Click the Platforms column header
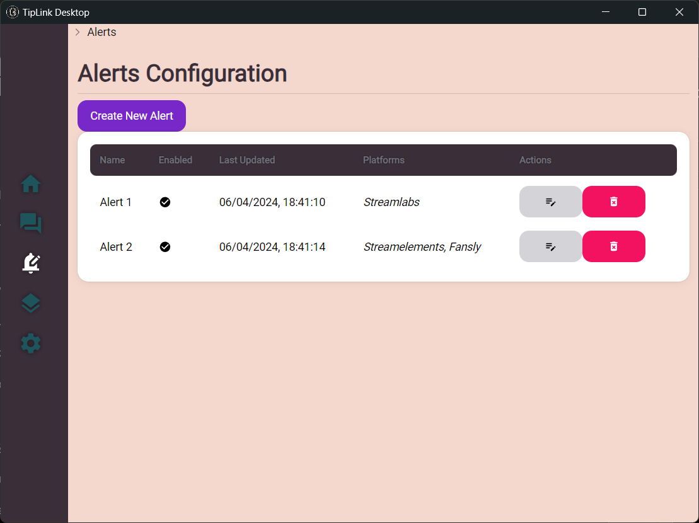Screen dimensions: 699x523 [384, 160]
